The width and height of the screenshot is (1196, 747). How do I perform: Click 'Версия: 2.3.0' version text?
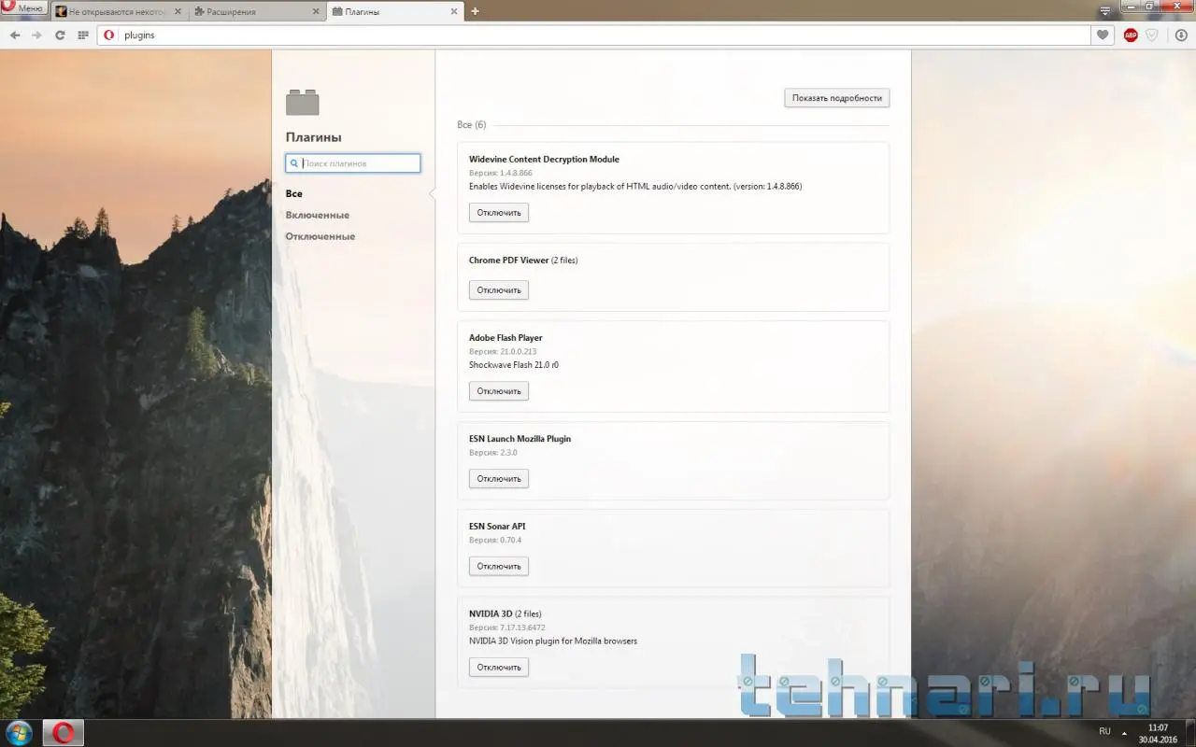(493, 453)
